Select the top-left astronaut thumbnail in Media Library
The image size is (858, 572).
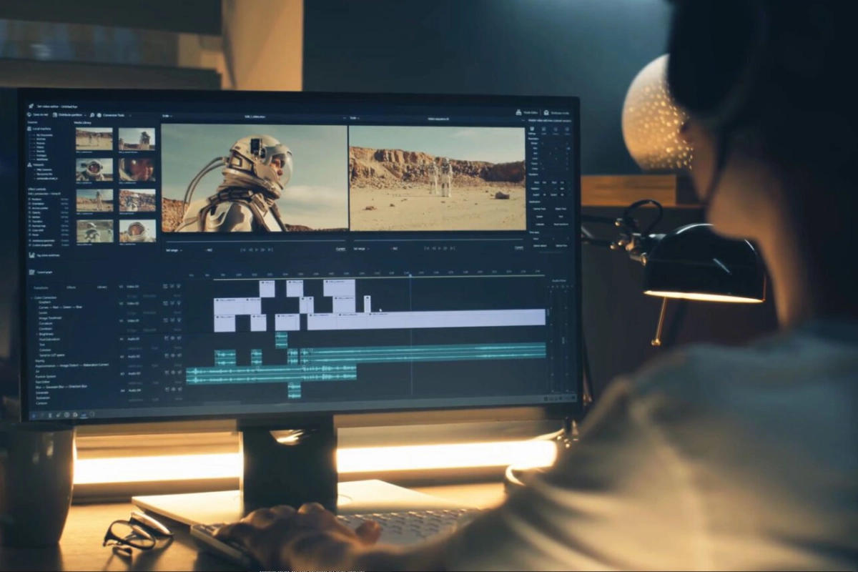pos(94,140)
